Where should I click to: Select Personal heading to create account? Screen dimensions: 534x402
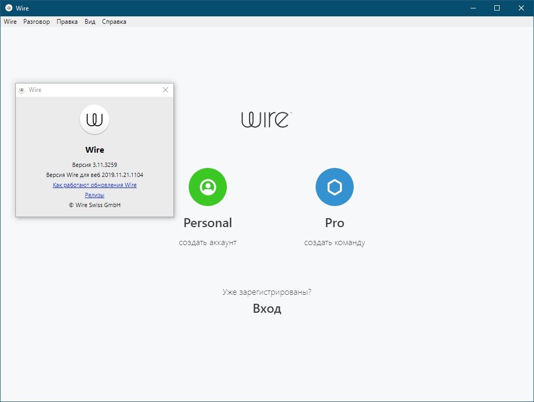click(208, 223)
